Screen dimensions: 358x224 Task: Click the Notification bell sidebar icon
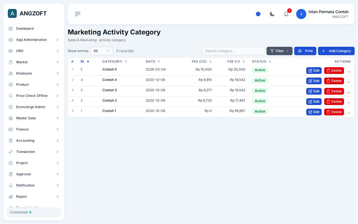click(x=11, y=185)
